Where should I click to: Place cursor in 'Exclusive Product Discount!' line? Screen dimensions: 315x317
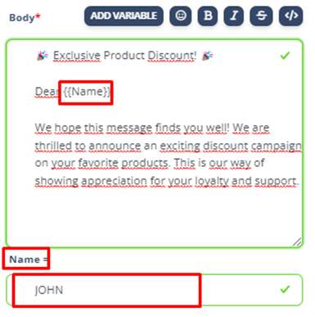124,56
